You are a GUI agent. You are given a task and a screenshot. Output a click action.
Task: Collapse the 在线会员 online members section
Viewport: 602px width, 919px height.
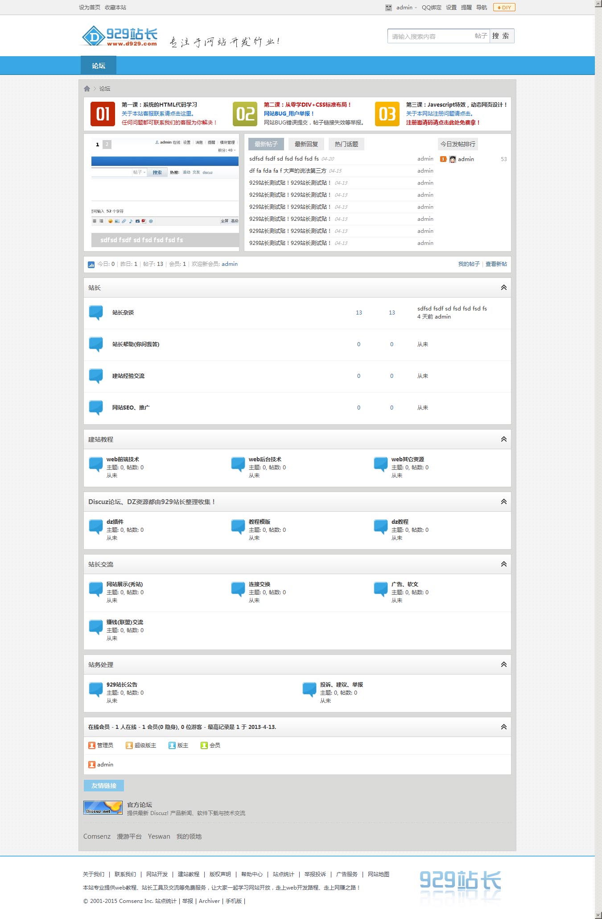coord(504,727)
